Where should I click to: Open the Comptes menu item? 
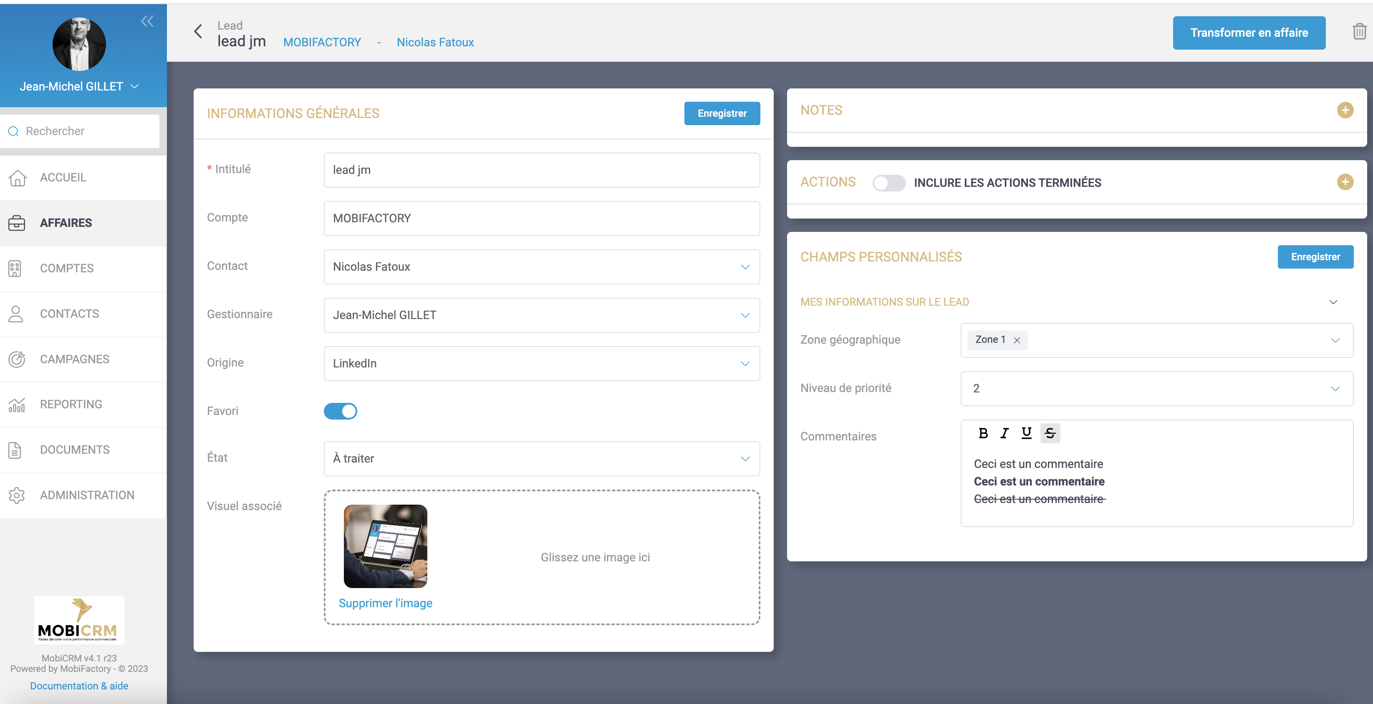click(x=67, y=269)
